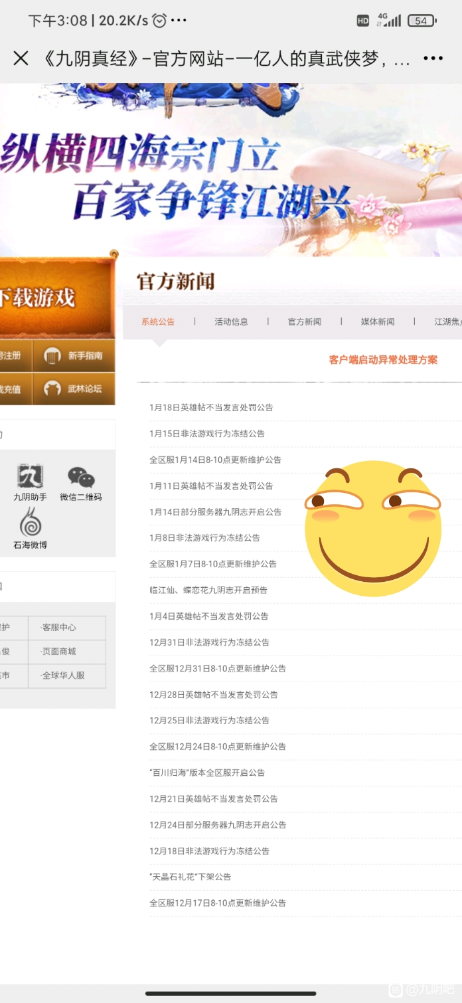Tap the 官方新闻 section heading
This screenshot has height=1003, width=462.
pyautogui.click(x=176, y=281)
